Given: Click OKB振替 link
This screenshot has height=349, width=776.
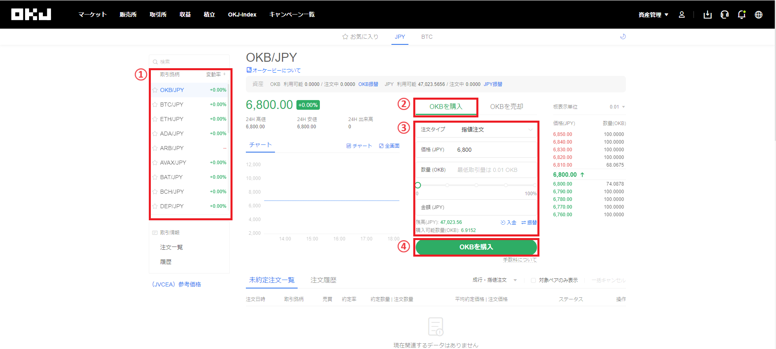Looking at the screenshot, I should 368,84.
